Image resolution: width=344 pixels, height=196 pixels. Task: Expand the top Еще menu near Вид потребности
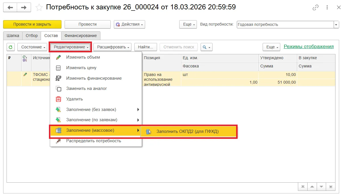click(x=188, y=24)
